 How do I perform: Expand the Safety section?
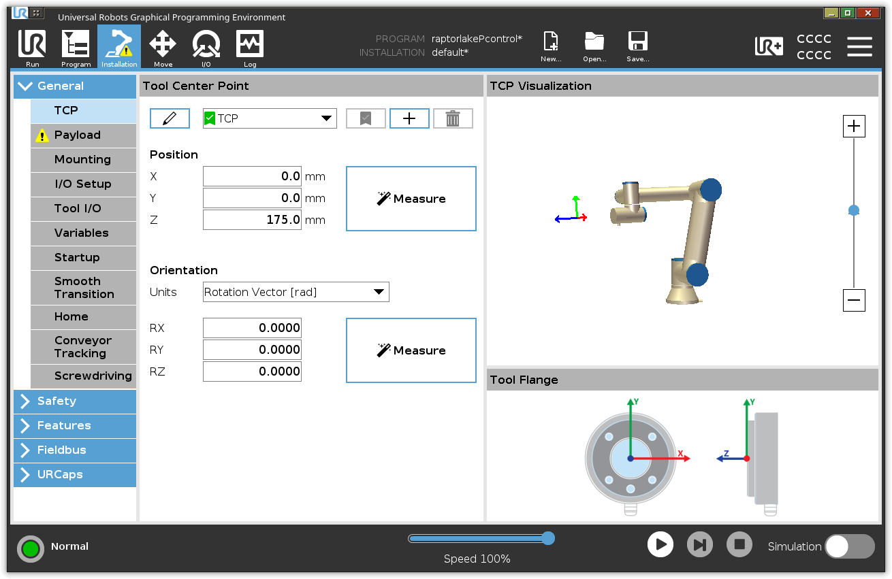point(75,401)
